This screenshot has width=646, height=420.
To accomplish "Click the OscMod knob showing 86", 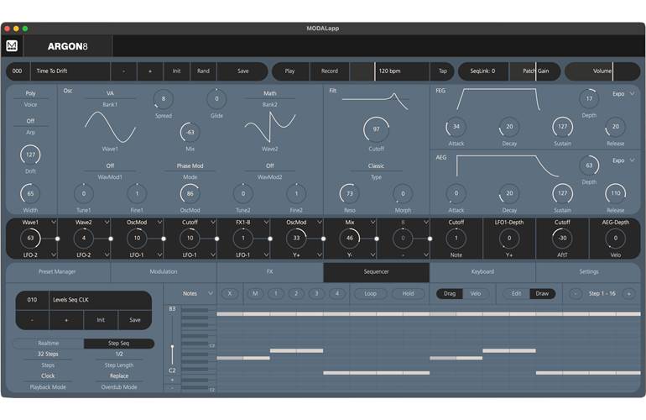I will point(190,193).
